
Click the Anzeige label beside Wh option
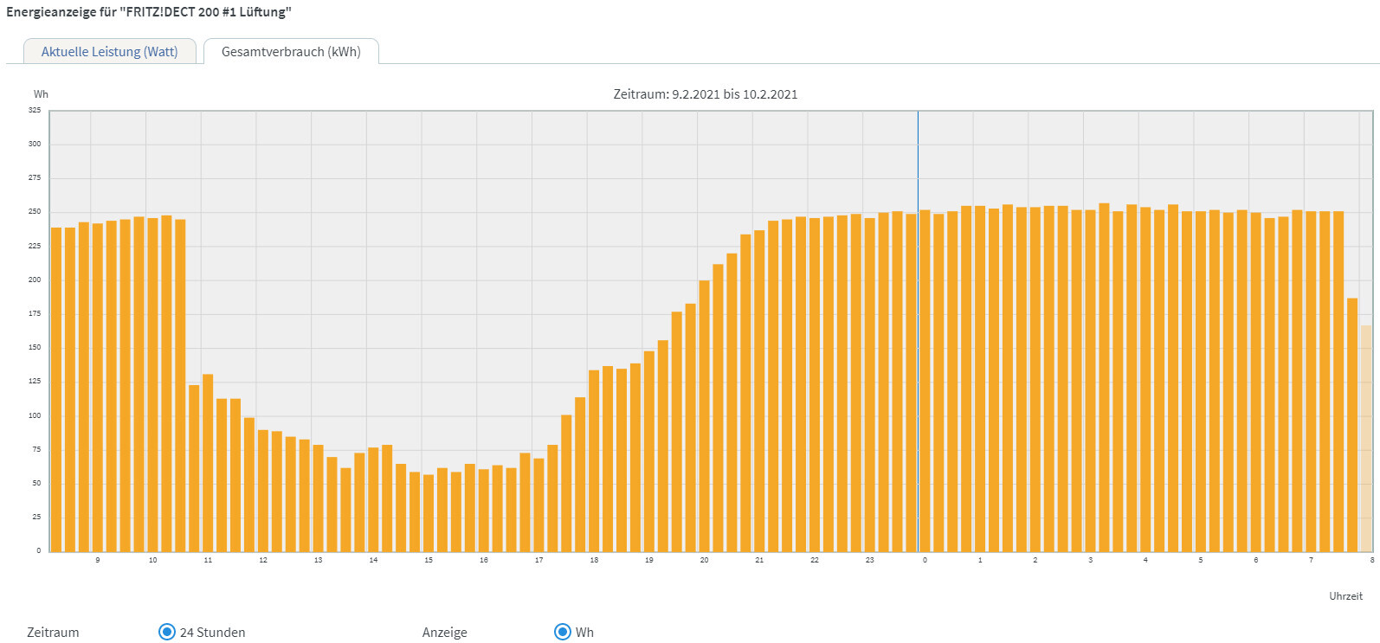[x=444, y=633]
